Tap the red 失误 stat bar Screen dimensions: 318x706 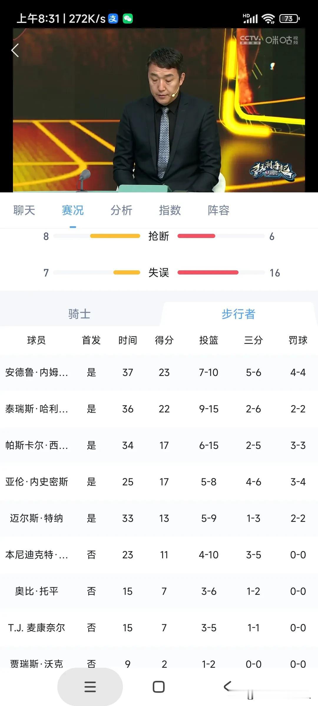tap(208, 272)
